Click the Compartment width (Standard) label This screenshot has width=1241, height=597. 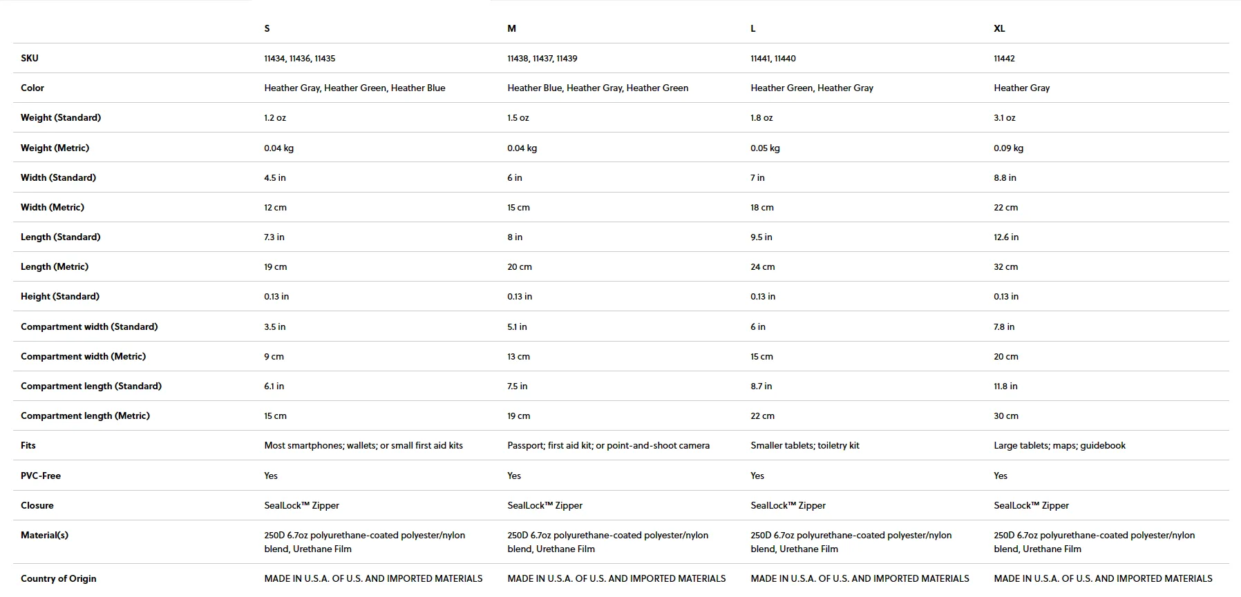(89, 326)
